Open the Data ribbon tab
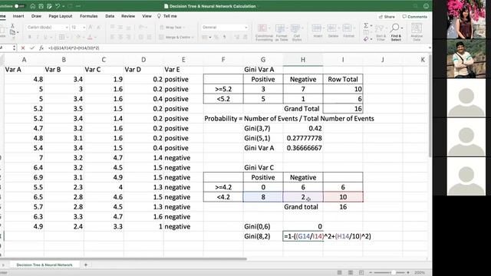This screenshot has width=491, height=276. point(110,16)
